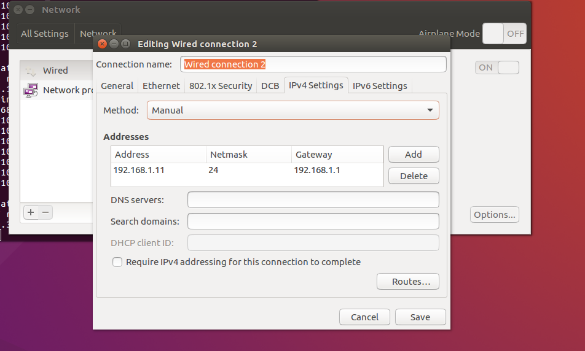The image size is (585, 351).
Task: Remove connection with minus button
Action: point(45,212)
